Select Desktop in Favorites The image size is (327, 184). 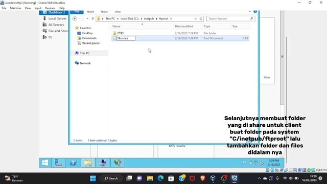87,33
